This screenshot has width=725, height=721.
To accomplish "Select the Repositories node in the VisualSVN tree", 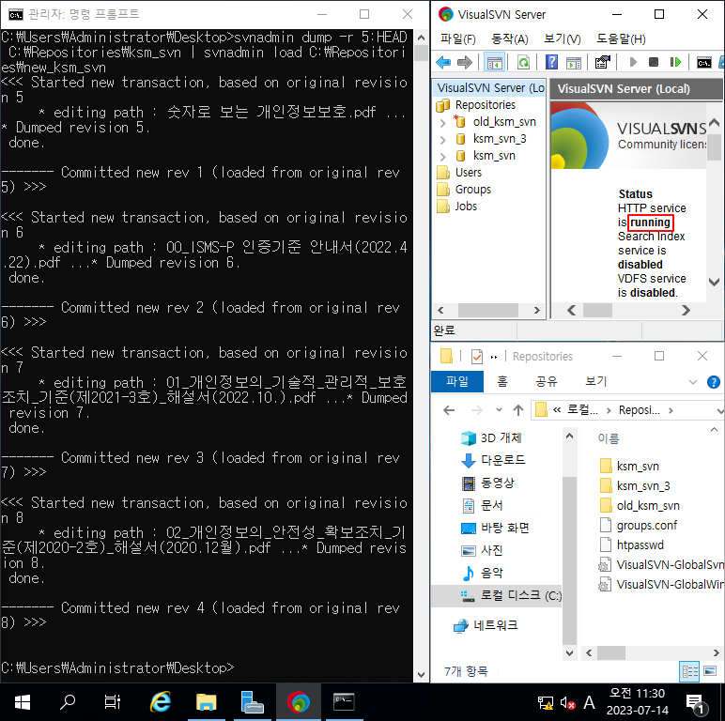I will pyautogui.click(x=485, y=105).
